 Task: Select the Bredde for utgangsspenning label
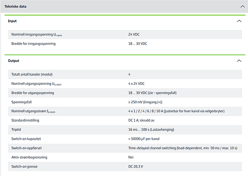click(33, 93)
